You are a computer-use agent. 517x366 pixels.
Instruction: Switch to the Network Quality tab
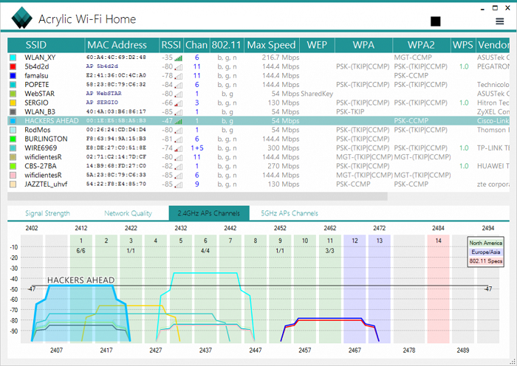(128, 213)
